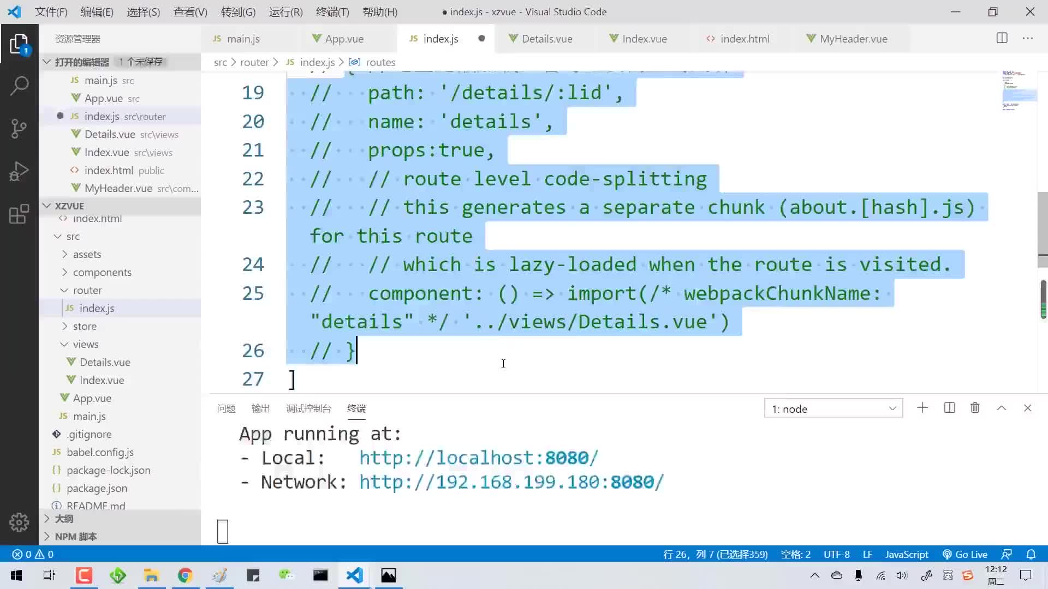Change the UTF-8 file encoding
This screenshot has height=589, width=1048.
pyautogui.click(x=836, y=554)
